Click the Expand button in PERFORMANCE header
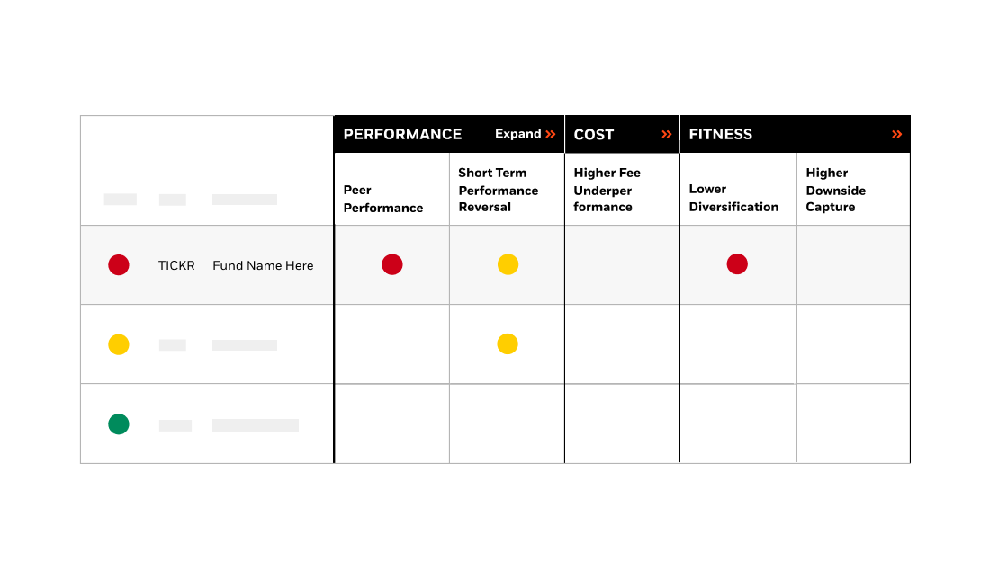The height and width of the screenshot is (561, 990). pyautogui.click(x=525, y=134)
